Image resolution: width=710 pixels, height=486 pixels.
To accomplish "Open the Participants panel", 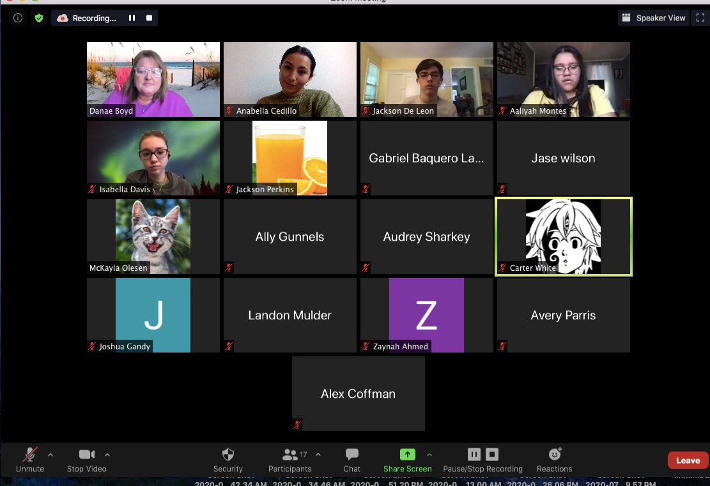I will [289, 460].
